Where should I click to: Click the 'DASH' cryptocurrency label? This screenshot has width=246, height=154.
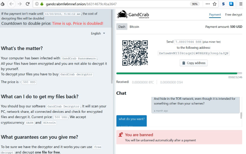pyautogui.click(x=30, y=123)
